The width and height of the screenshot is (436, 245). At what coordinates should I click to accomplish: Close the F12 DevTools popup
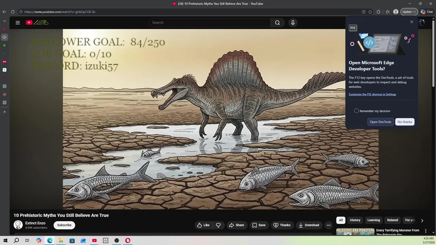[x=411, y=22]
